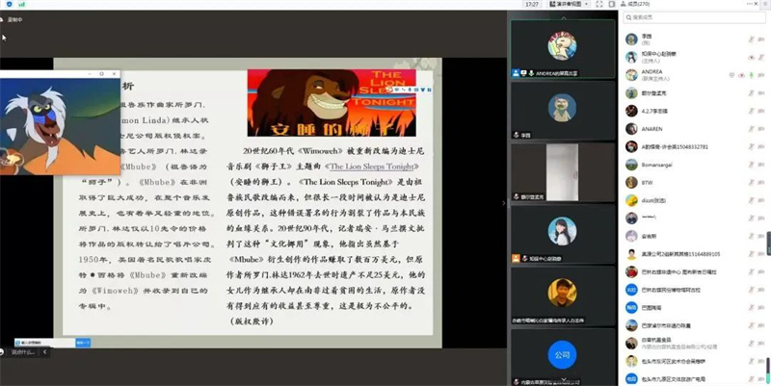Click in the member search field
The height and width of the screenshot is (386, 771).
pos(694,17)
